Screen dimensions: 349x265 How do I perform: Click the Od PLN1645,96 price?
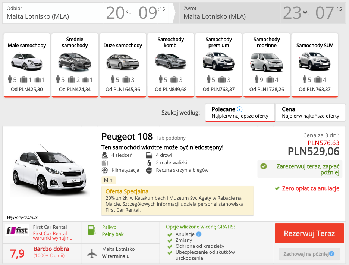point(123,89)
